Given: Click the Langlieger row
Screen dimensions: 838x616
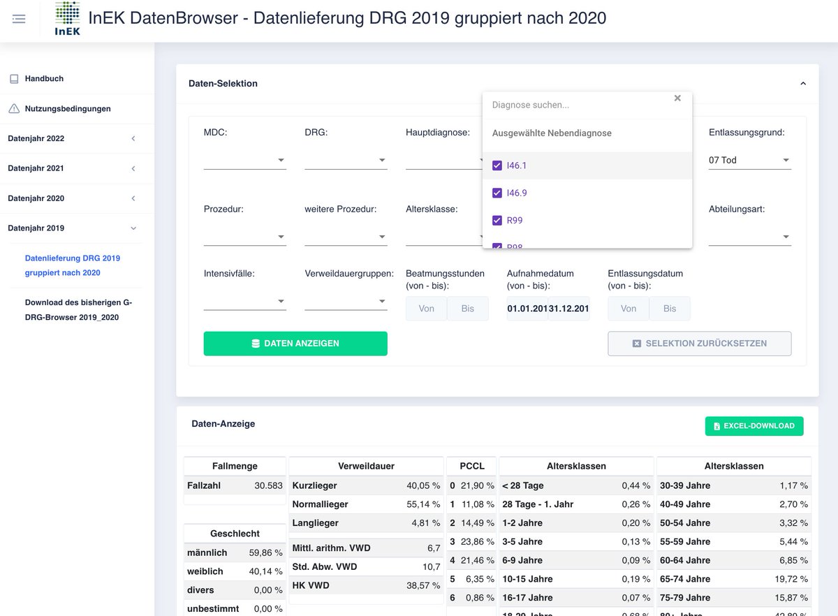Looking at the screenshot, I should pyautogui.click(x=367, y=523).
